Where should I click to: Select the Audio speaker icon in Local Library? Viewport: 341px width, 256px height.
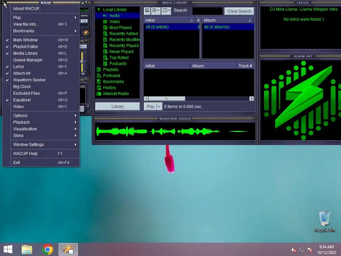point(105,16)
